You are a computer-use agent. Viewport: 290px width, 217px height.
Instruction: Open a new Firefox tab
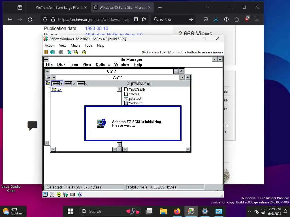click(160, 8)
